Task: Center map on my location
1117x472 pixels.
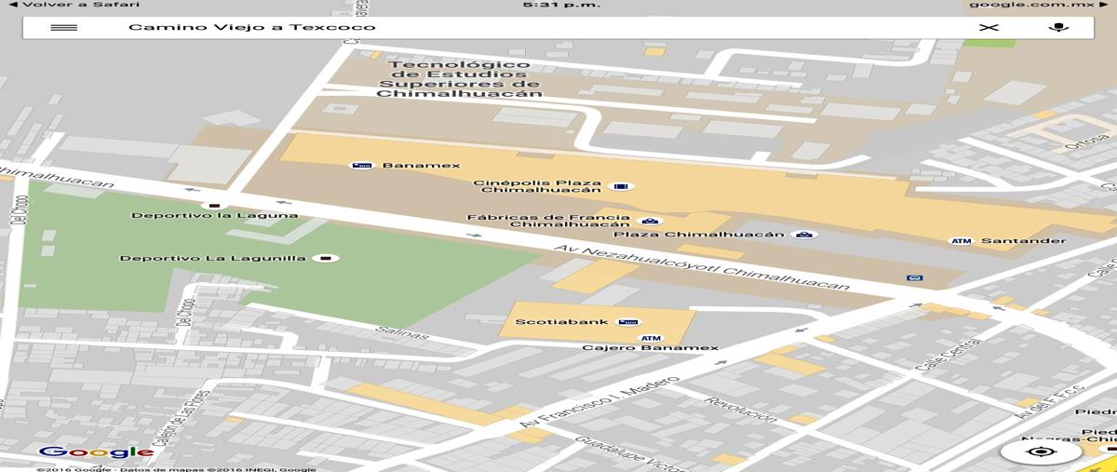Action: tap(1041, 452)
